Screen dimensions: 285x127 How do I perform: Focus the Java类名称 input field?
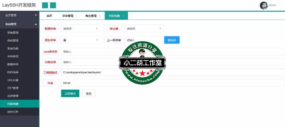(x=173, y=51)
